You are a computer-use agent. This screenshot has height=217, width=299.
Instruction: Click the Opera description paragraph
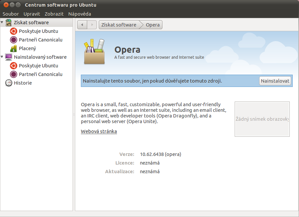pyautogui.click(x=153, y=113)
